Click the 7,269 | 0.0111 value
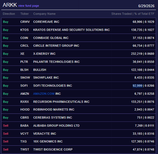The width and height of the screenshot is (158, 154). (145, 126)
